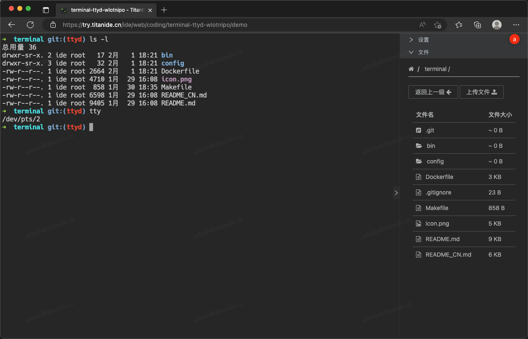Screen dimensions: 528x339
Task: Click the 返回上一级 button
Action: 433,92
